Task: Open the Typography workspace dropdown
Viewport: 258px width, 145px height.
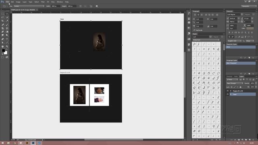Action: coord(249,6)
